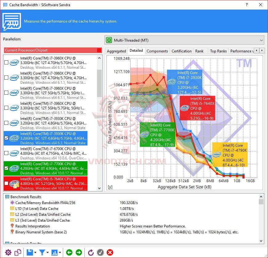This screenshot has width=268, height=258.
Task: Click the copy results icon
Action: 18,252
